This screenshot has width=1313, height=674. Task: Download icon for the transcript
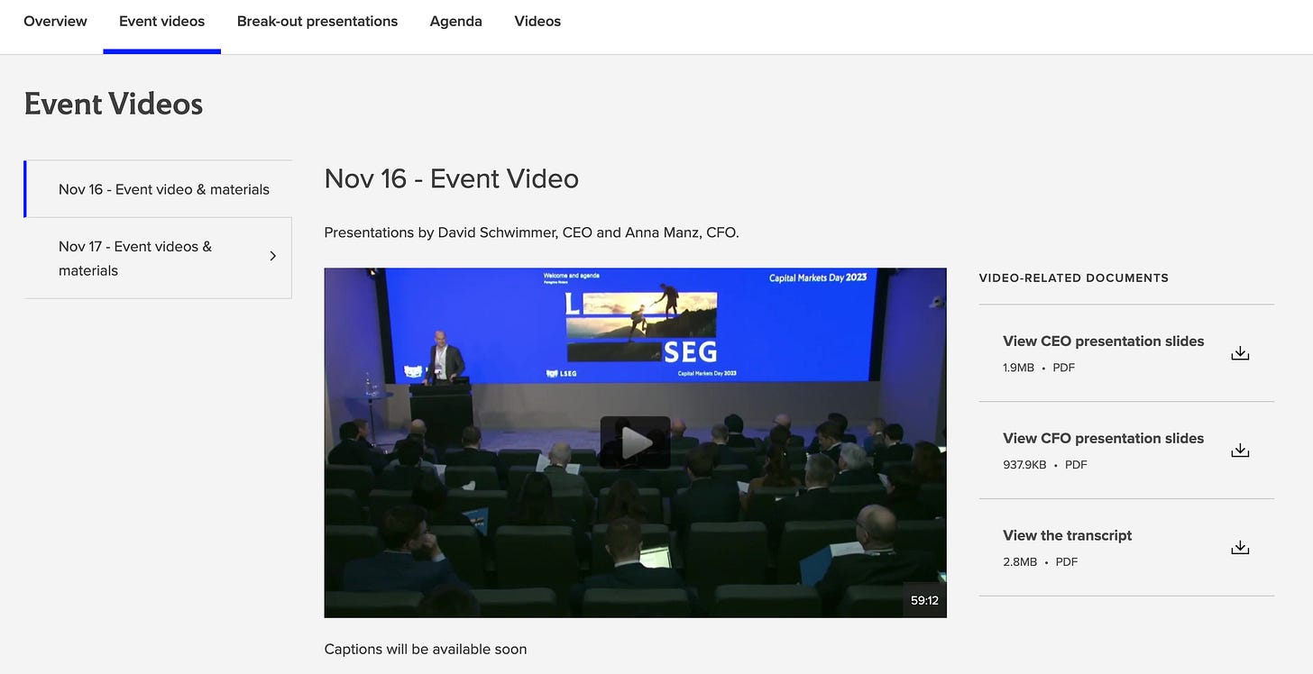pyautogui.click(x=1240, y=548)
